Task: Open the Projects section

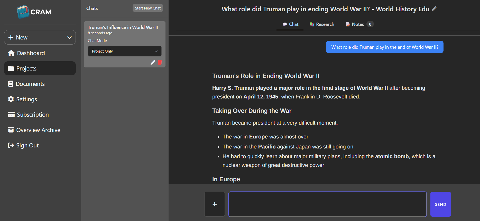Action: 40,68
